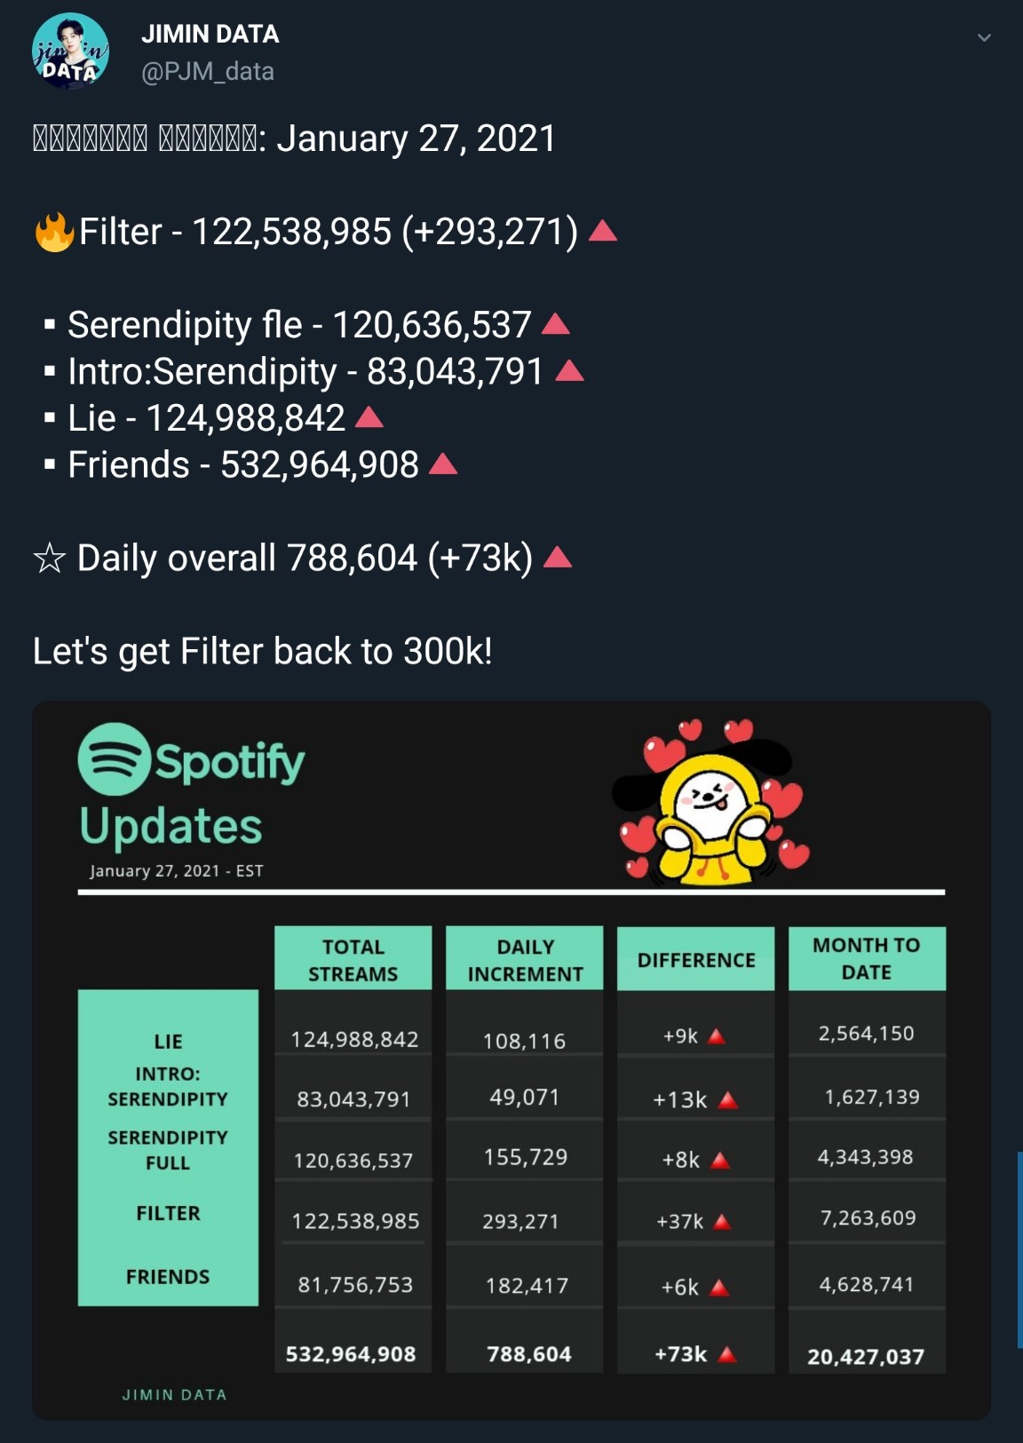Click the fire emoji beside Filter
This screenshot has height=1443, width=1023.
53,232
